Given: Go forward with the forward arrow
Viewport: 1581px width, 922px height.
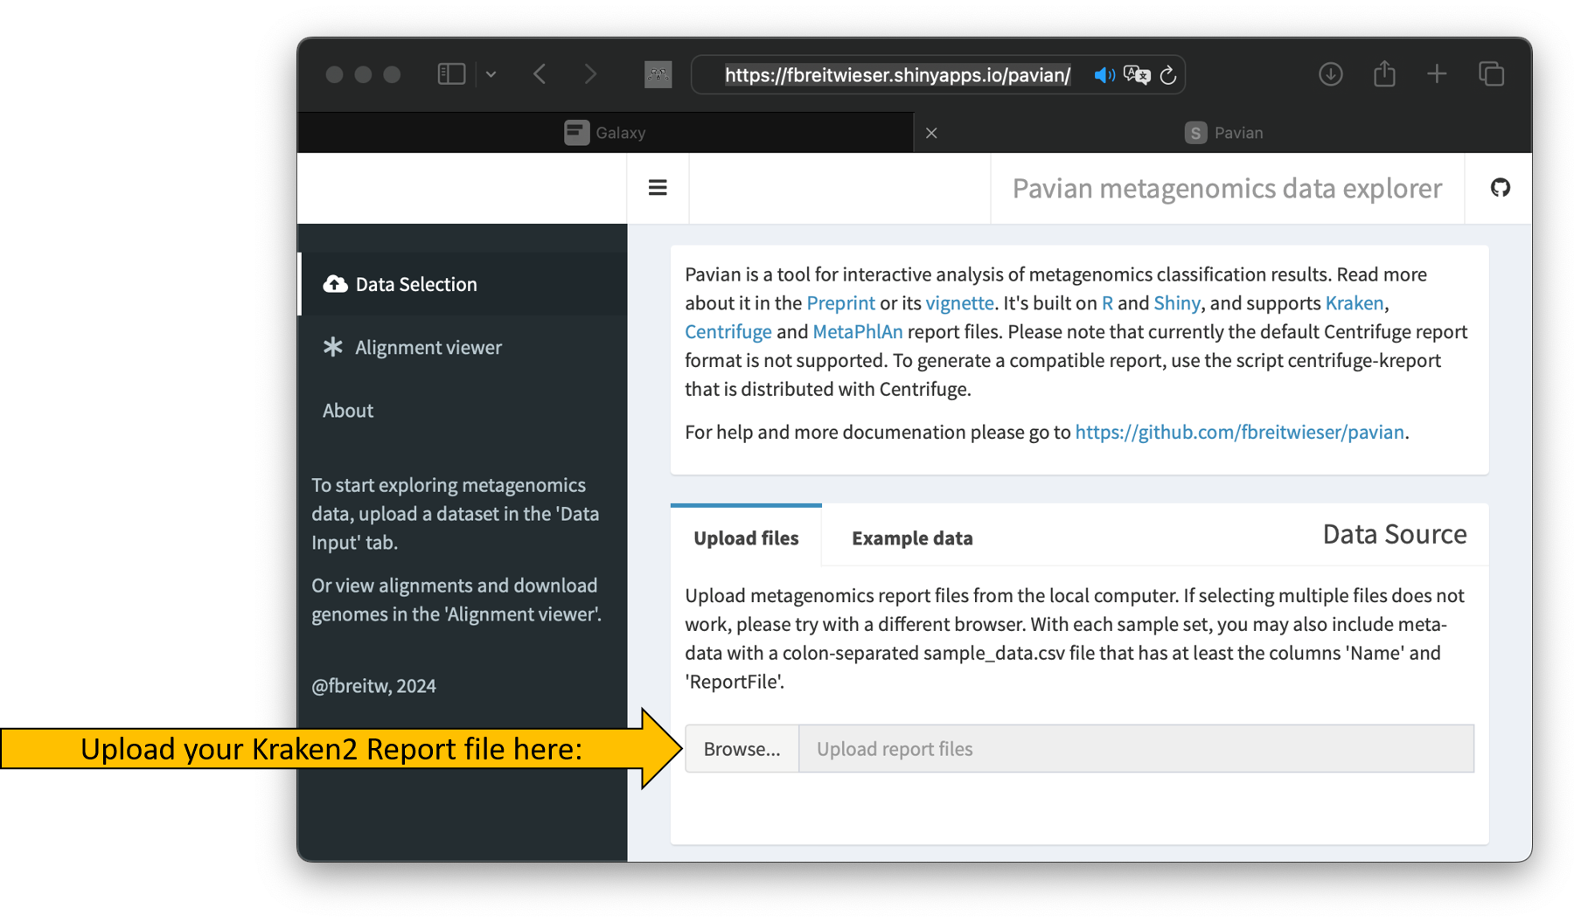Looking at the screenshot, I should [590, 74].
